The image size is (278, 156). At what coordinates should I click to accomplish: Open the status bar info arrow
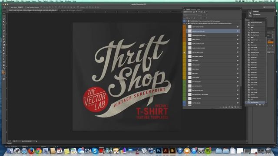[36, 141]
